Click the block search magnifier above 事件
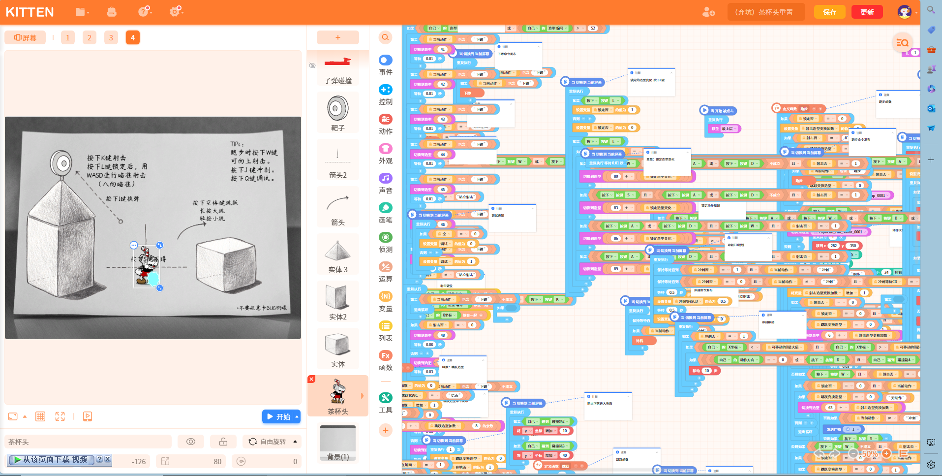 (386, 37)
